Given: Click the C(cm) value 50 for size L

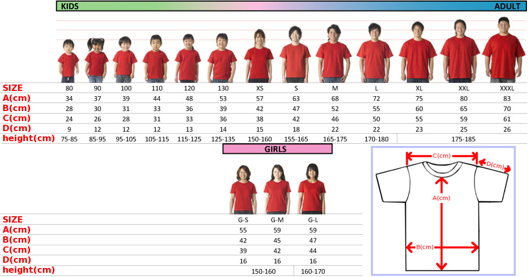Looking at the screenshot, I should pos(377,119).
